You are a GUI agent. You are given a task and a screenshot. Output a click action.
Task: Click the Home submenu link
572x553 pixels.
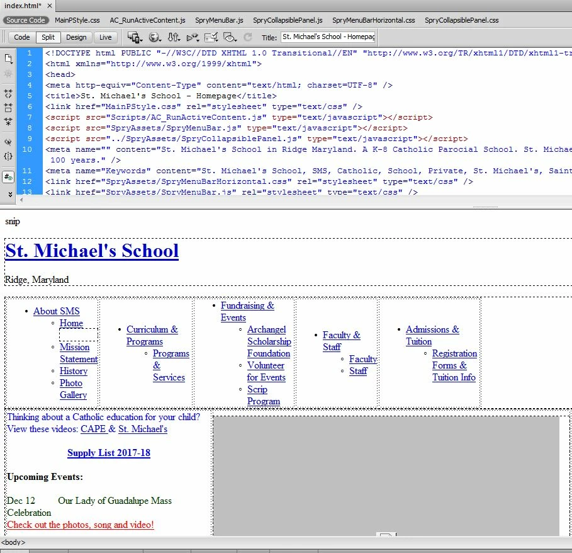[x=71, y=323]
